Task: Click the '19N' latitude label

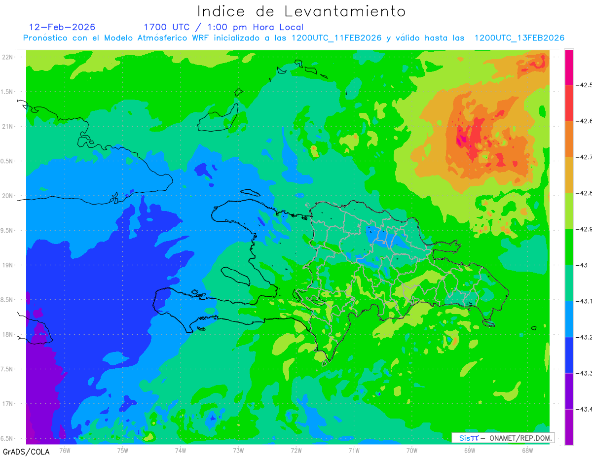Action: (7, 265)
